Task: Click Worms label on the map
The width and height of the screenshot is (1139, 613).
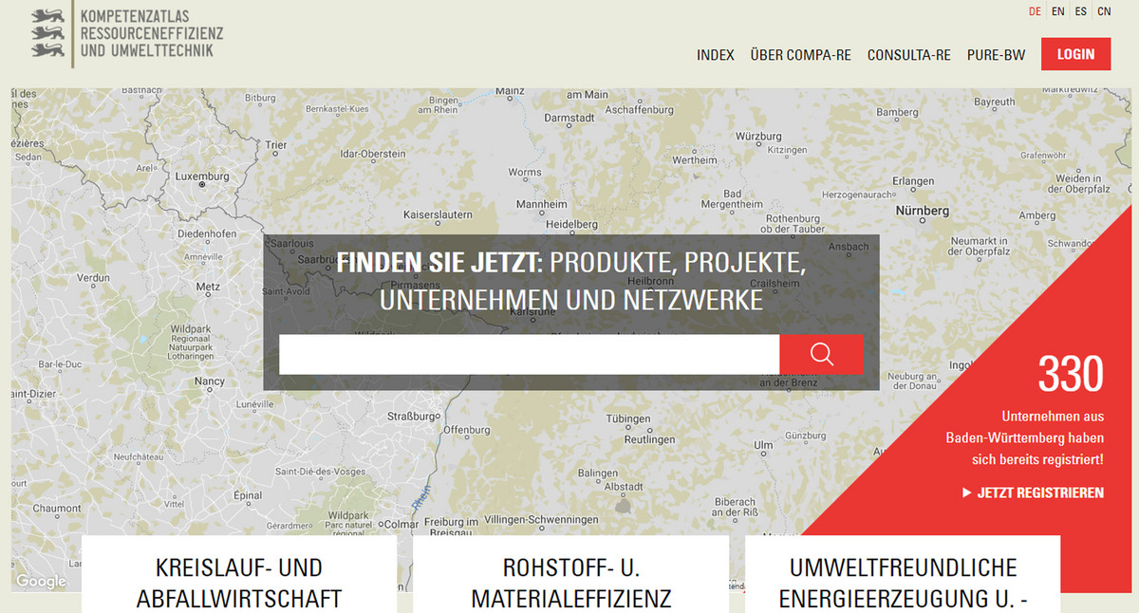Action: (x=525, y=173)
